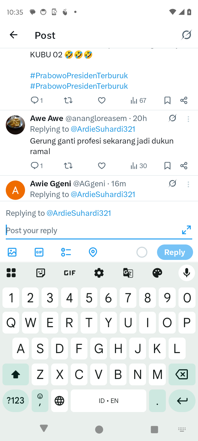The image size is (198, 441).
Task: Add an image to the reply
Action: (x=12, y=252)
